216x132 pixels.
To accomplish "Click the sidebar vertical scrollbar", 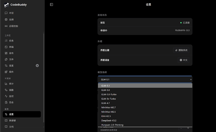I will tap(44, 78).
